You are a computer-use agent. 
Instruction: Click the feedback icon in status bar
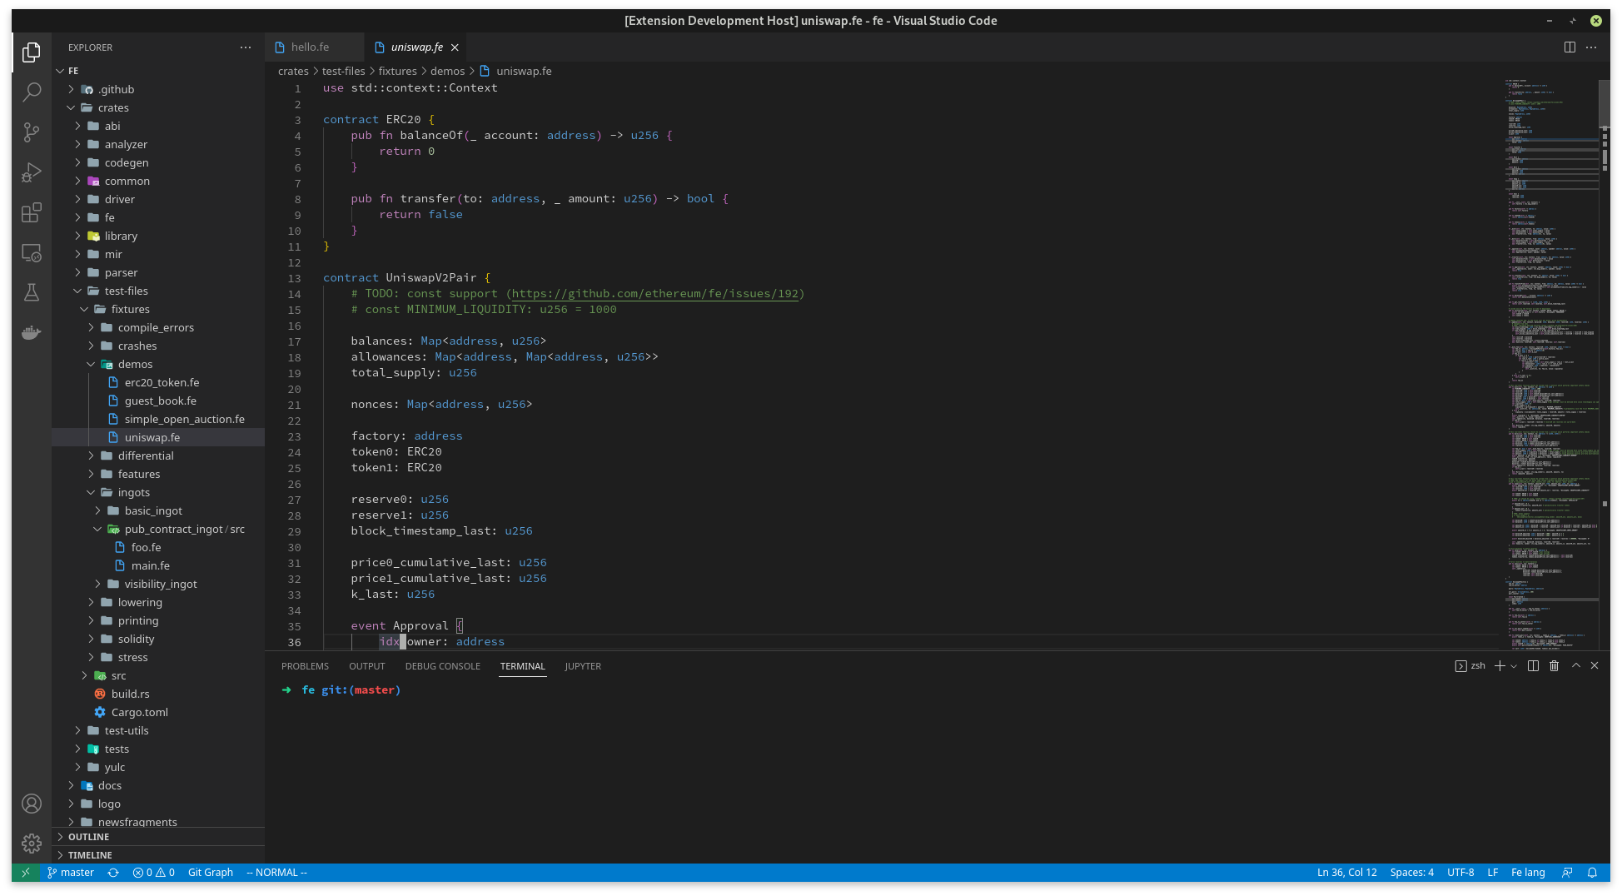pos(1567,873)
